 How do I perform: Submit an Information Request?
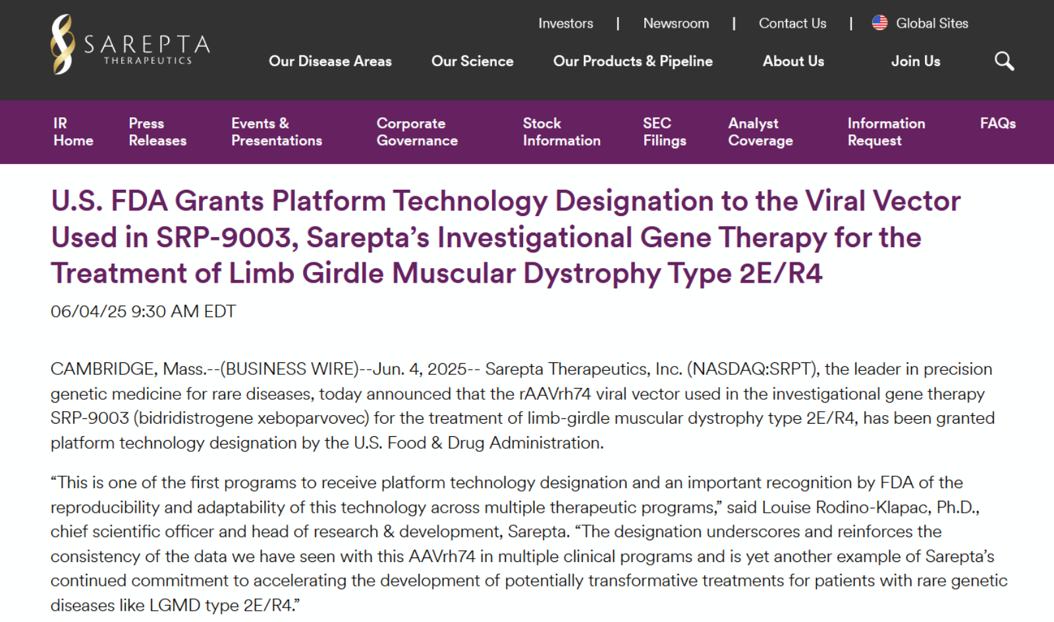pyautogui.click(x=886, y=132)
